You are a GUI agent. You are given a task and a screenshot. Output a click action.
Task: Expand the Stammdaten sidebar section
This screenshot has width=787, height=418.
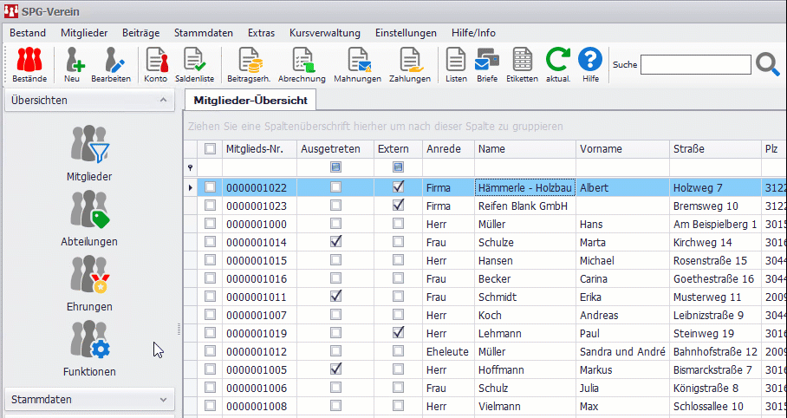pyautogui.click(x=162, y=400)
